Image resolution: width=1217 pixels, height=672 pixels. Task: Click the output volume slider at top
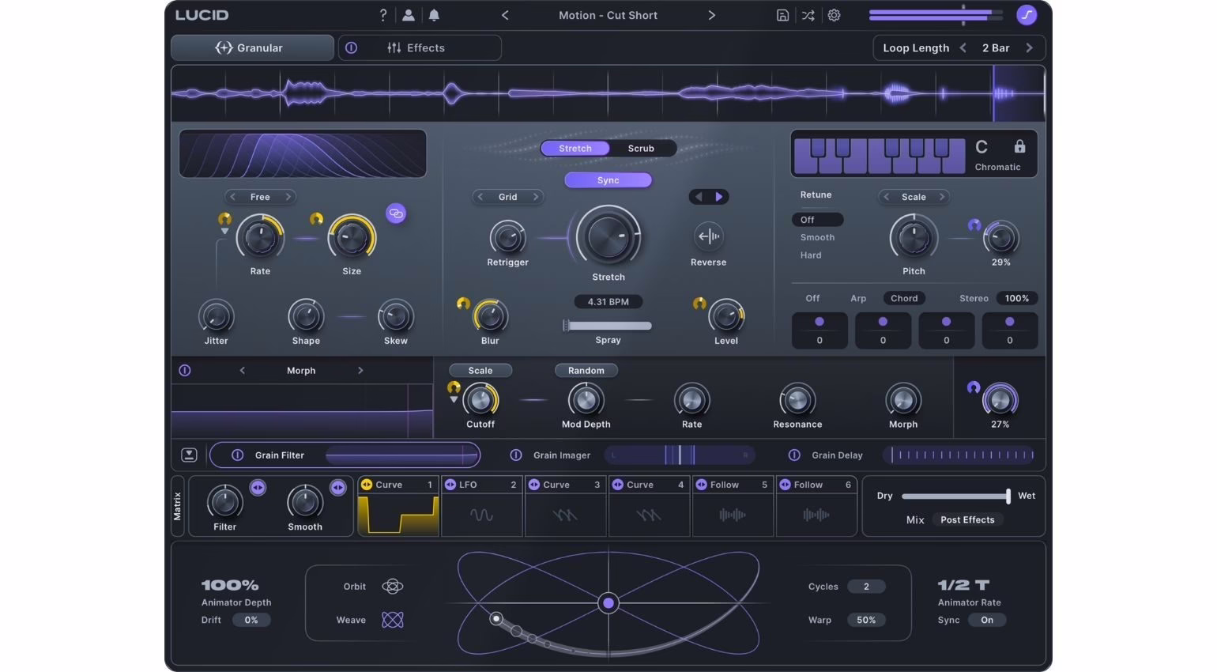pyautogui.click(x=936, y=14)
